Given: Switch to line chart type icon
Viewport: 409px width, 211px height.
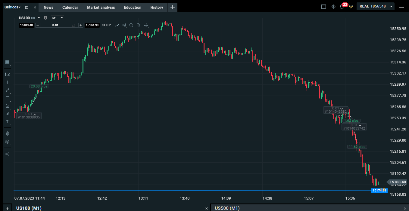Looking at the screenshot, I should coord(117,25).
